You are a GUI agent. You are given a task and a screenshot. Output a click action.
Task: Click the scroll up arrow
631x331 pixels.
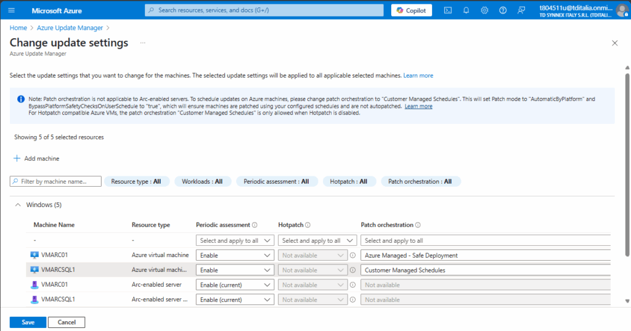(x=627, y=68)
